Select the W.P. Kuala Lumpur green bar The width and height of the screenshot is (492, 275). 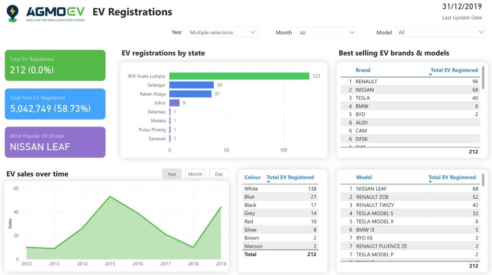239,76
